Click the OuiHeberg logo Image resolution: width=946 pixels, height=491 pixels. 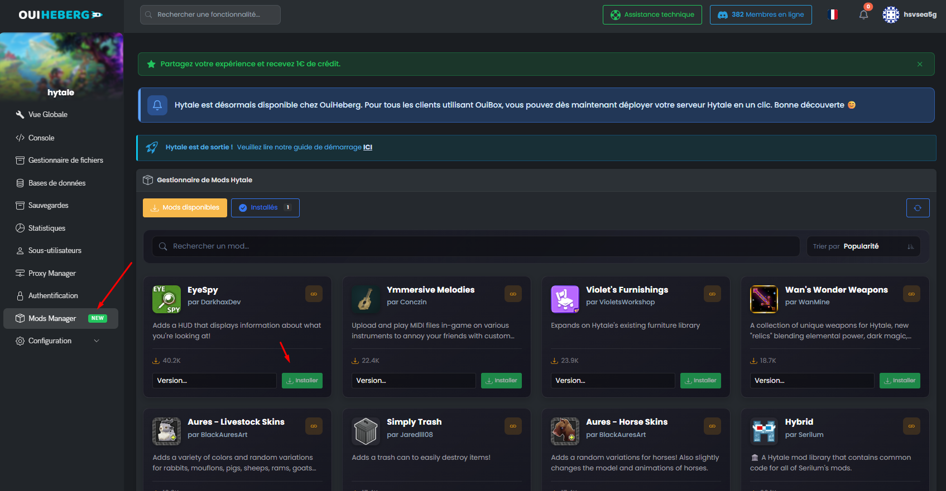point(60,15)
